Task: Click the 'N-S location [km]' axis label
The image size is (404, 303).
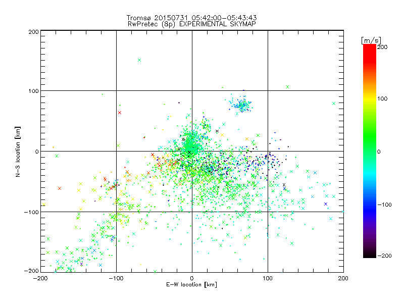Action: (18, 151)
